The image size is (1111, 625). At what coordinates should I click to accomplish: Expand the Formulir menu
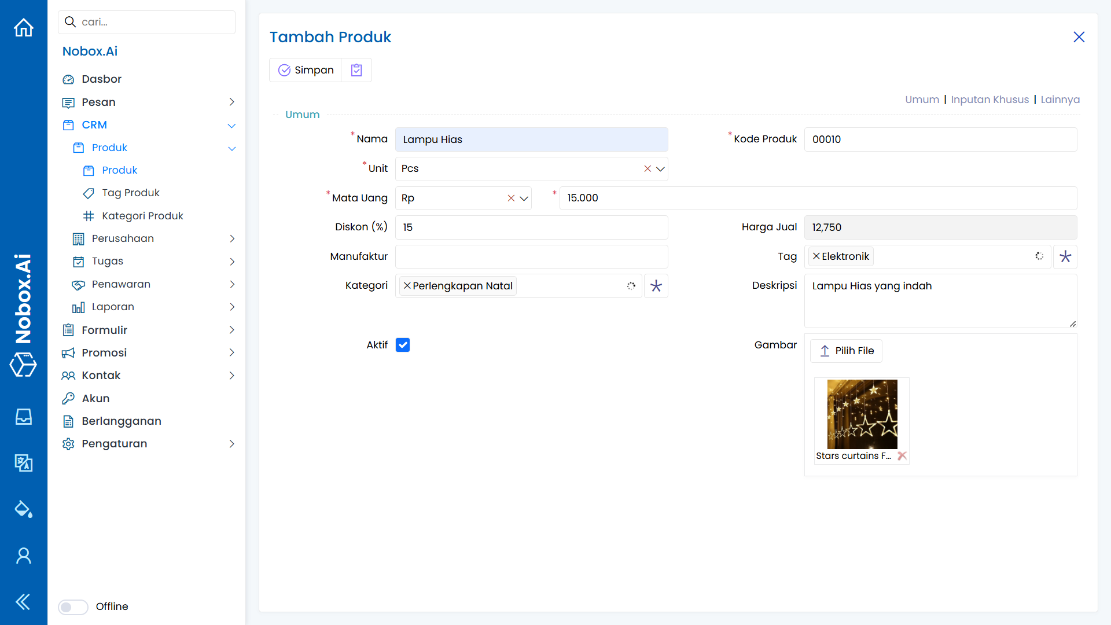[x=231, y=330]
